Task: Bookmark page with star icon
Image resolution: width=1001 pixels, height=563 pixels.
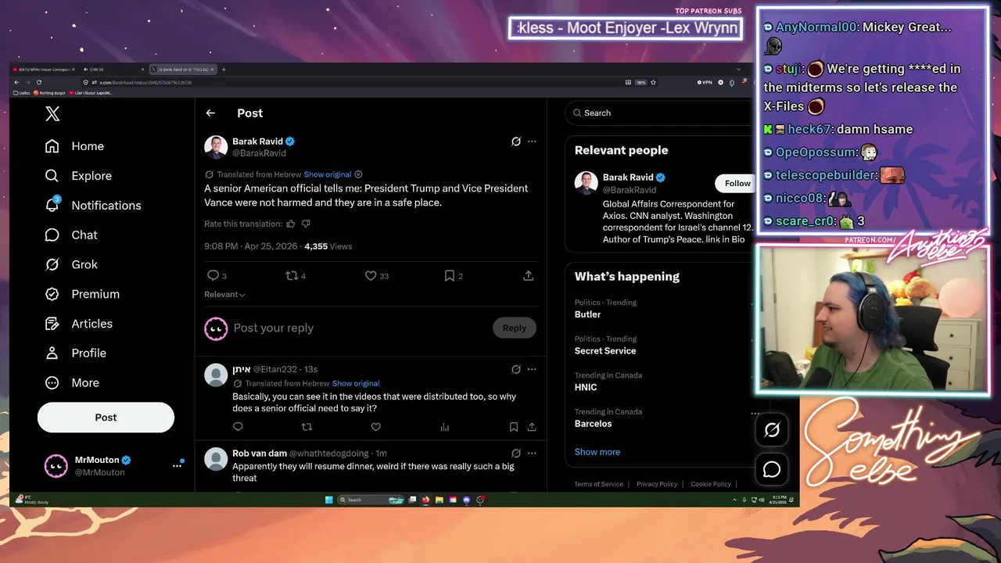Action: (653, 82)
